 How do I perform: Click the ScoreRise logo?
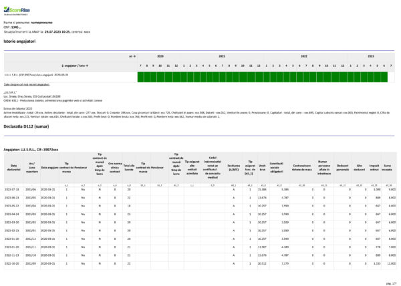pos(17,10)
